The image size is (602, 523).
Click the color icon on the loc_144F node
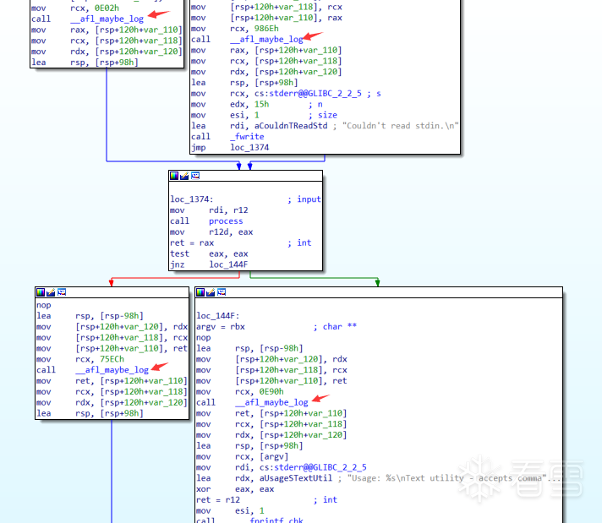[200, 292]
